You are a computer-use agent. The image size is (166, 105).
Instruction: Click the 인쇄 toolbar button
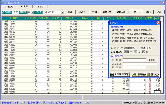[95, 12]
